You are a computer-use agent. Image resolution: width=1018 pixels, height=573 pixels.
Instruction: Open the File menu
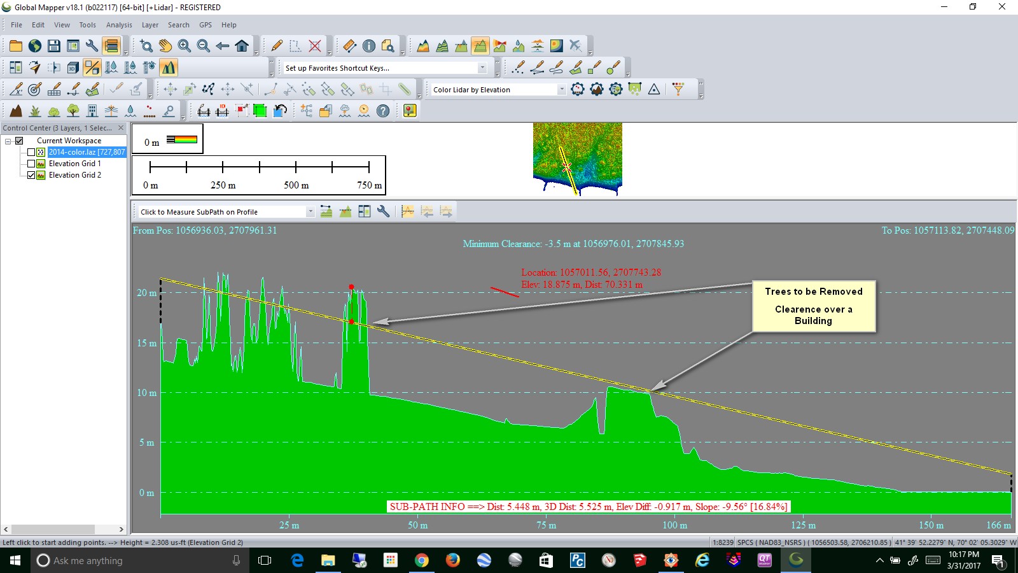click(x=17, y=25)
